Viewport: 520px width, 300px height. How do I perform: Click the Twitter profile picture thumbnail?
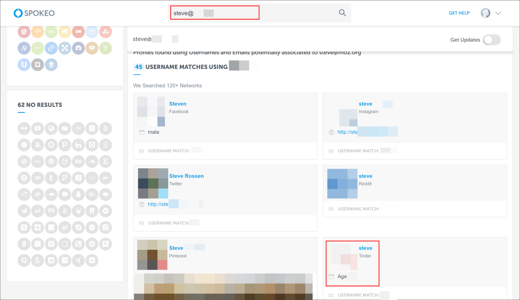[153, 183]
